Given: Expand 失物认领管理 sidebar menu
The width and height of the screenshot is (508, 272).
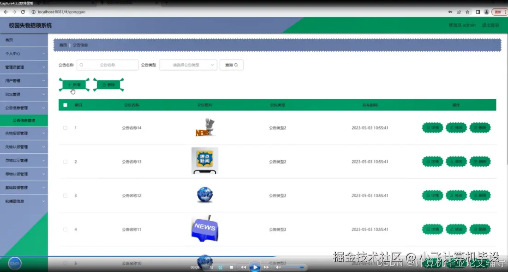Looking at the screenshot, I should [24, 147].
